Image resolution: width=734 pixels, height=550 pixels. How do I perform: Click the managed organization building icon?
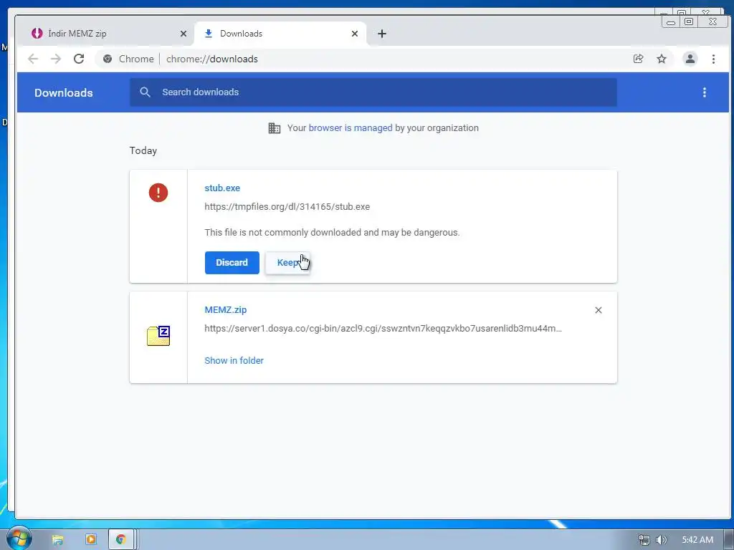pyautogui.click(x=275, y=128)
